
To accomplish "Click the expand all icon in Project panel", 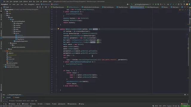I will coord(40,7).
